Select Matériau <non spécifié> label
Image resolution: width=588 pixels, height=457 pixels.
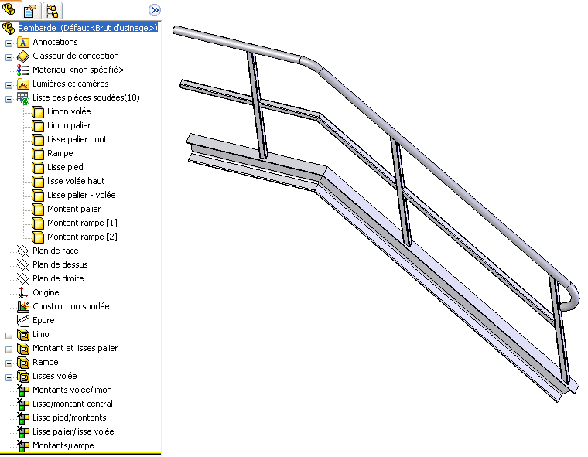click(78, 70)
